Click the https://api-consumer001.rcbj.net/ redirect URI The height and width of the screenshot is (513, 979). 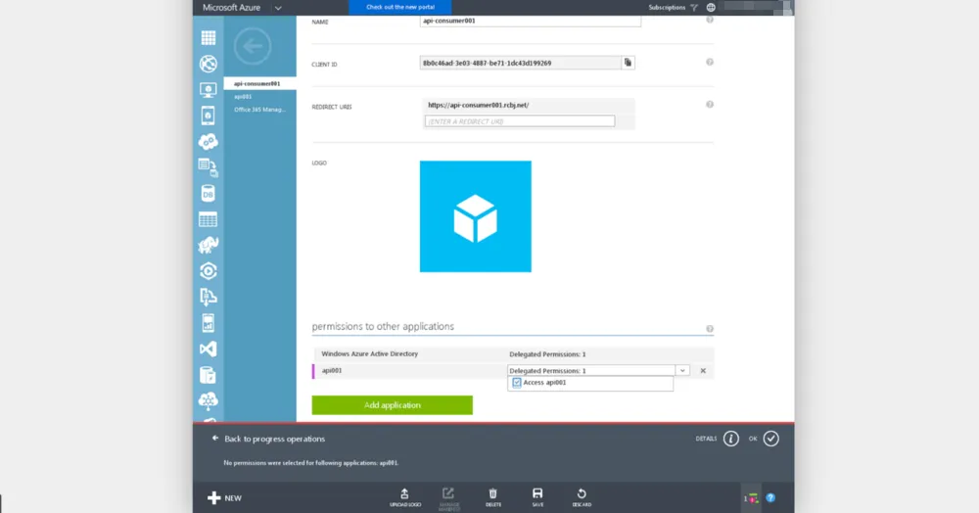click(x=479, y=105)
